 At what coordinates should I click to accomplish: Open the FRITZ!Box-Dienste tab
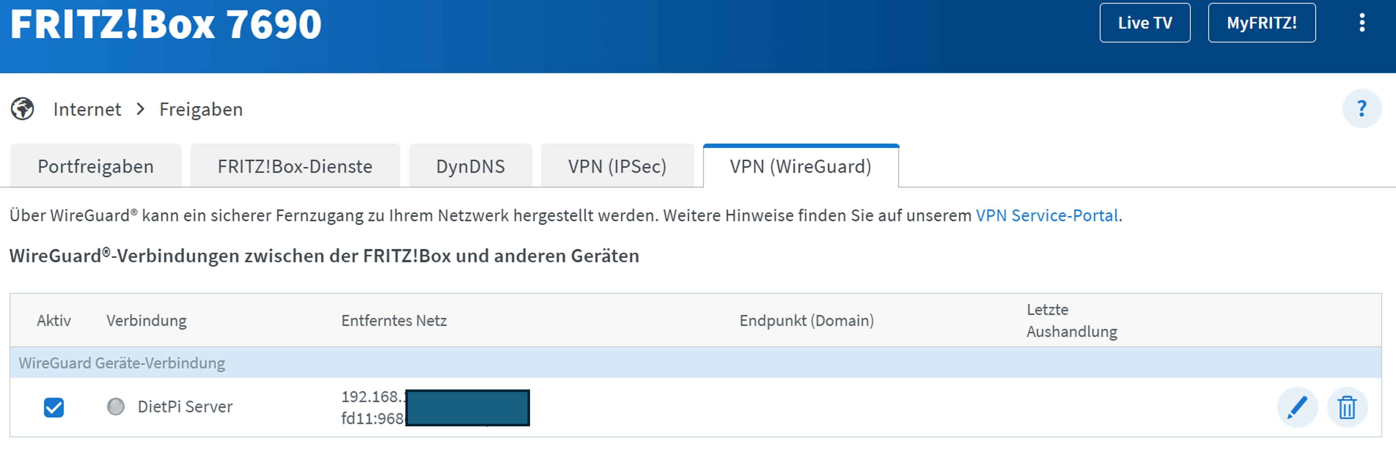pos(295,166)
